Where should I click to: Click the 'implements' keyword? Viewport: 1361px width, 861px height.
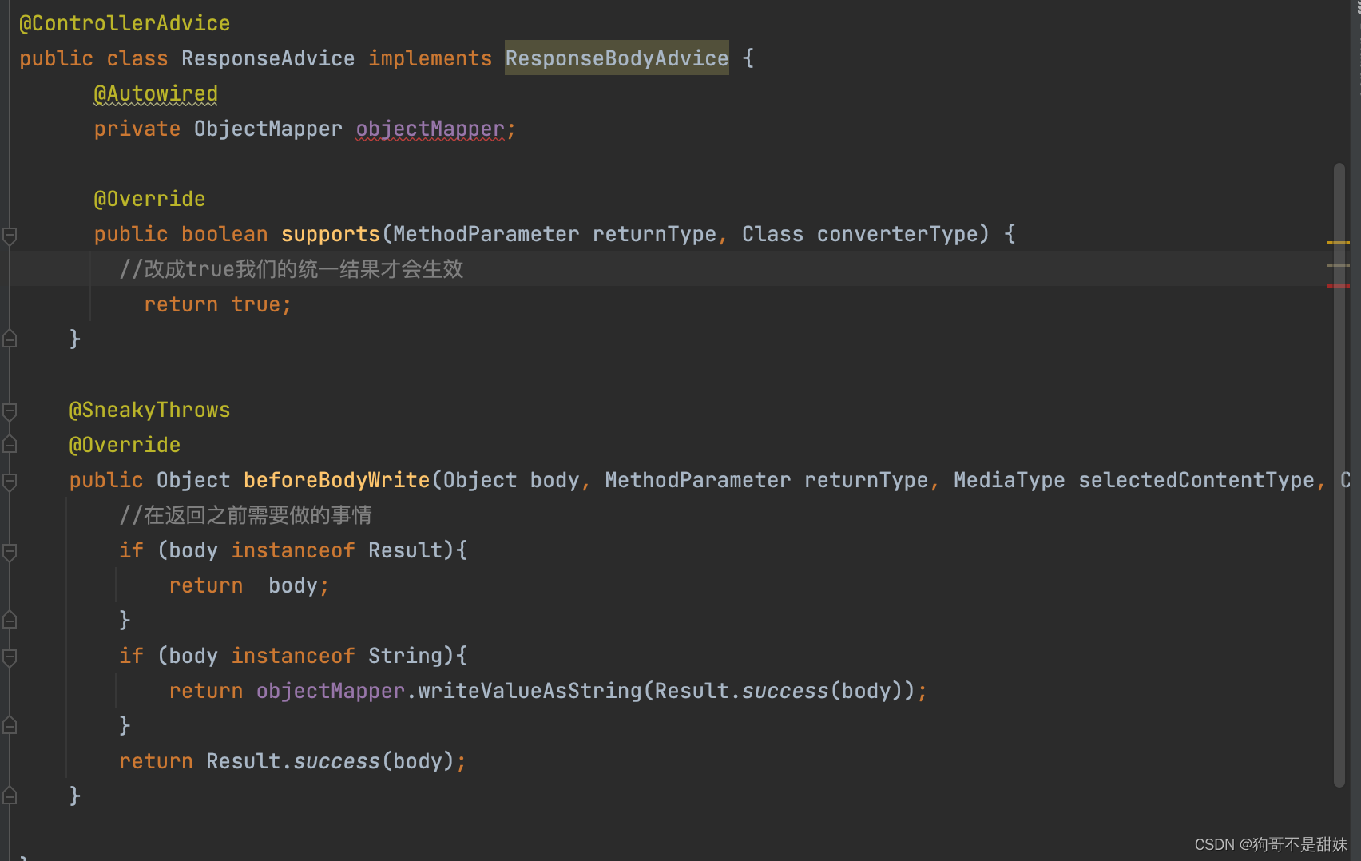pyautogui.click(x=430, y=58)
